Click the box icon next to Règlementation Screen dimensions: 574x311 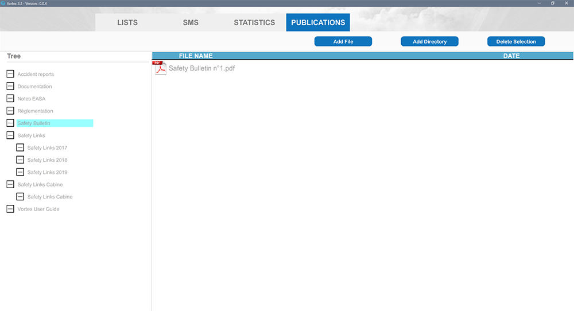click(10, 111)
